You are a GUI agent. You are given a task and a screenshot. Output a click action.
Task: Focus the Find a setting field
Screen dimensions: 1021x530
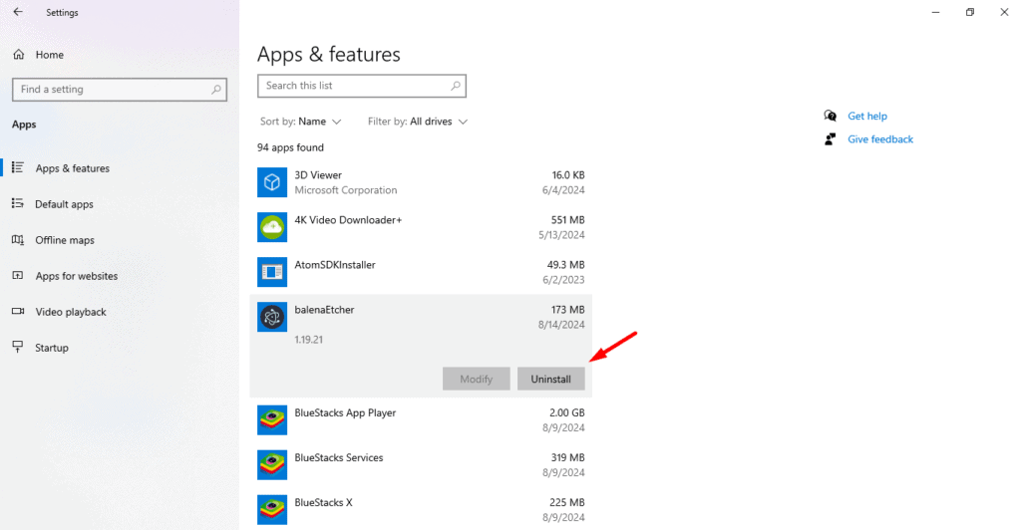click(120, 89)
